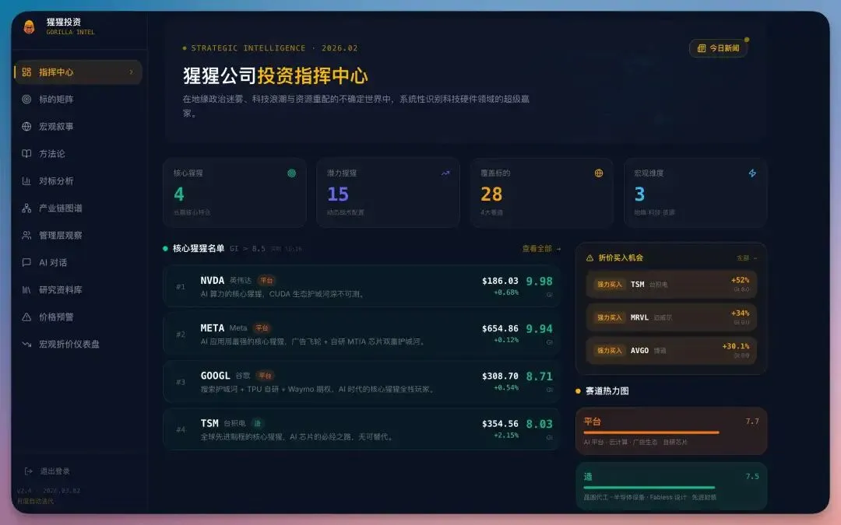Viewport: 841px width, 525px height.
Task: Open the 潜力猩猩 stat card
Action: click(388, 193)
